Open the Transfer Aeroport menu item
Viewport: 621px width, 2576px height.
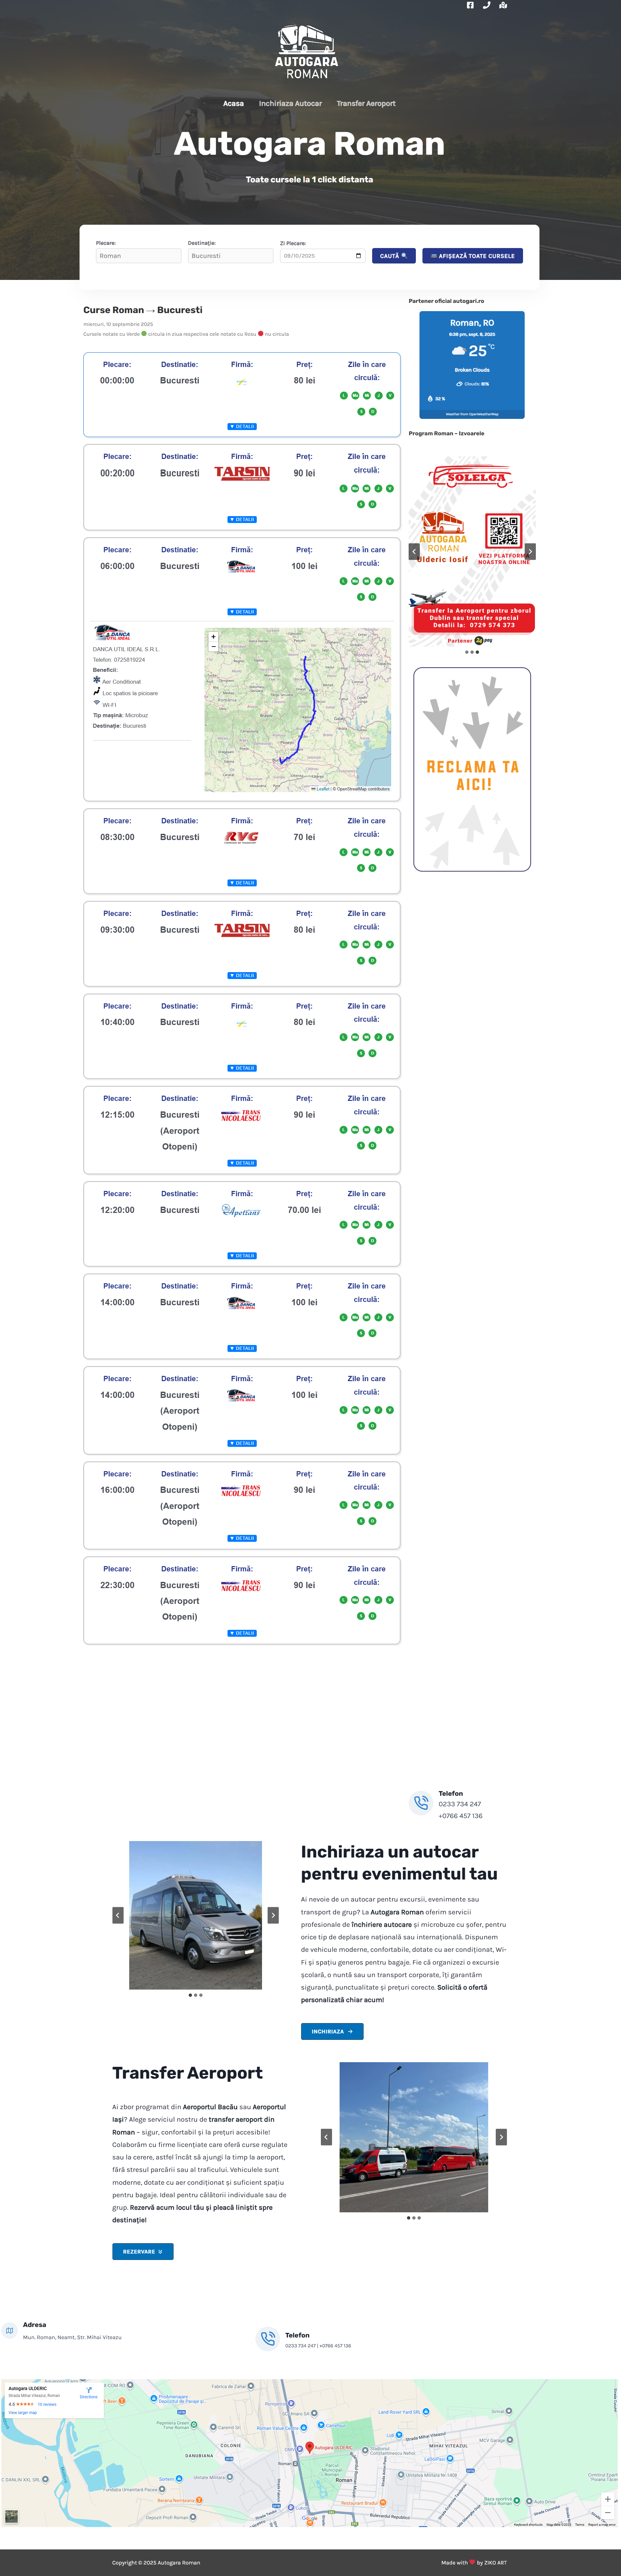[x=366, y=103]
